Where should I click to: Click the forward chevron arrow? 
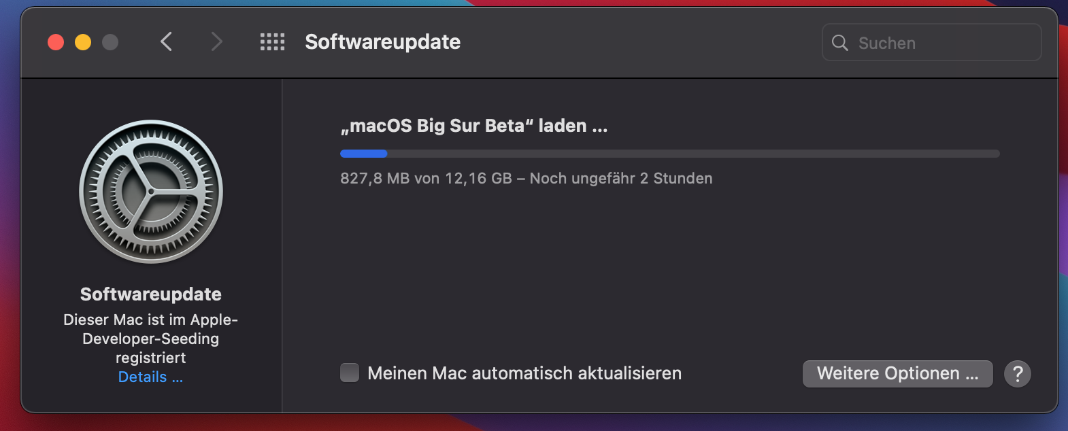pyautogui.click(x=216, y=42)
